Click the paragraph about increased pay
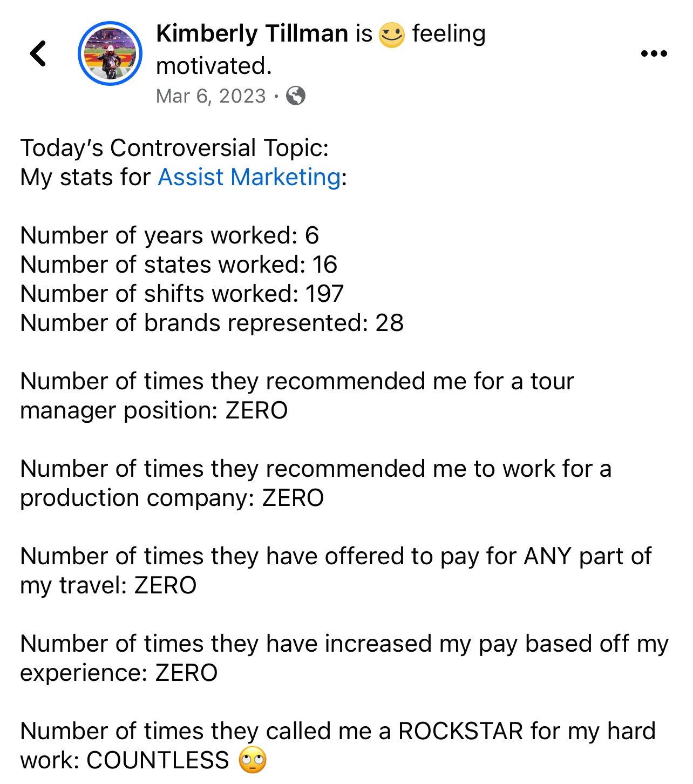 pos(344,658)
